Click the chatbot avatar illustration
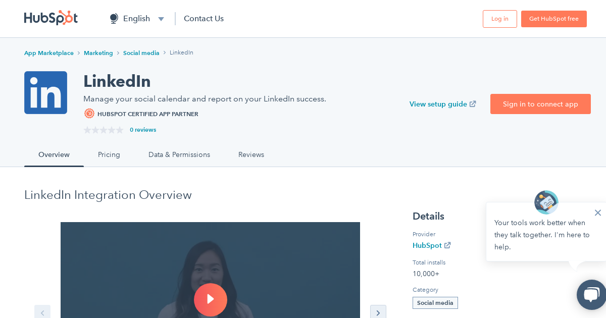The image size is (606, 318). coord(546,202)
